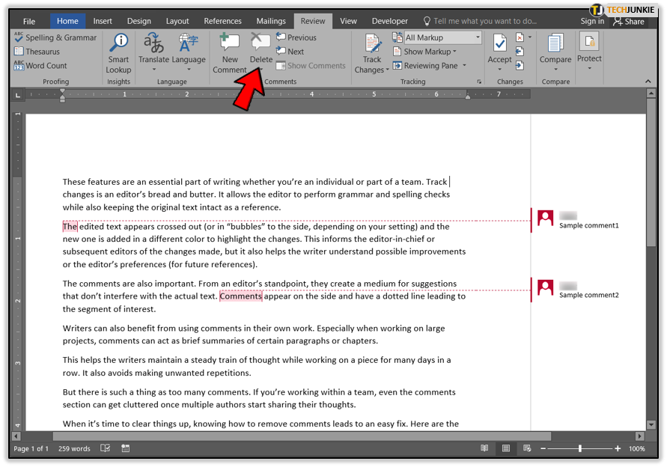Delete the selected comment

261,48
